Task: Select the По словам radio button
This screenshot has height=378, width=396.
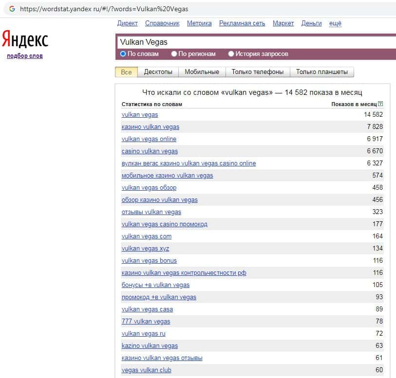Action: click(123, 54)
